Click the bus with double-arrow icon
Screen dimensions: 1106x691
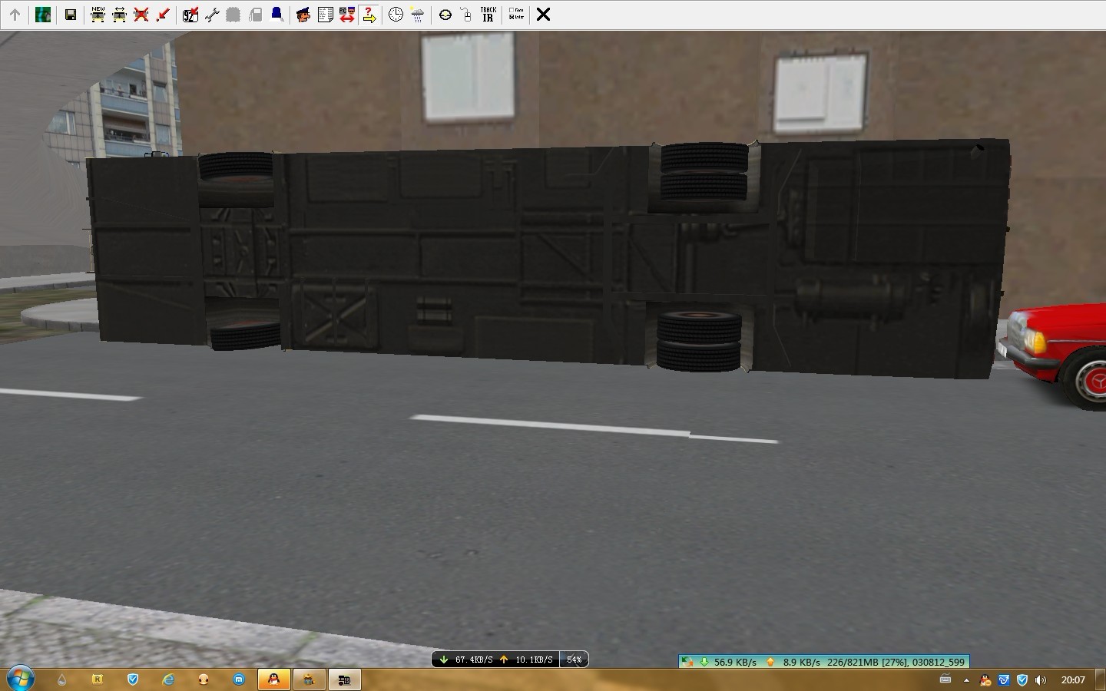[x=119, y=15]
